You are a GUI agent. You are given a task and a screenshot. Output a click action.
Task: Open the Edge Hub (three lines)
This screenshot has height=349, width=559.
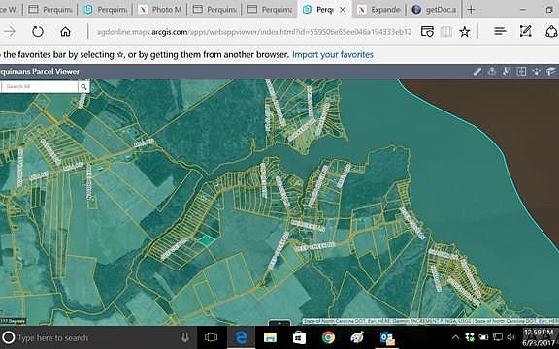500,31
